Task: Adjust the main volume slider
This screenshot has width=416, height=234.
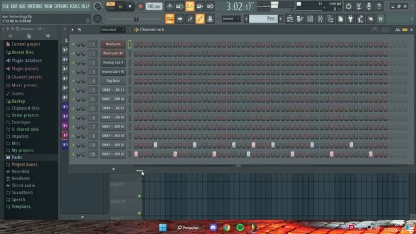Action: coord(136,19)
